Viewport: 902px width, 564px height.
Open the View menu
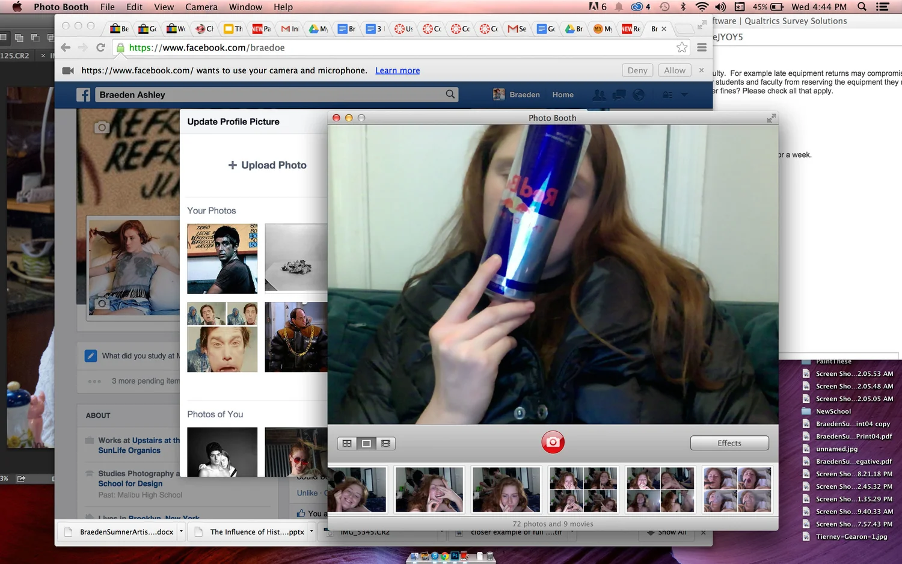pos(164,7)
